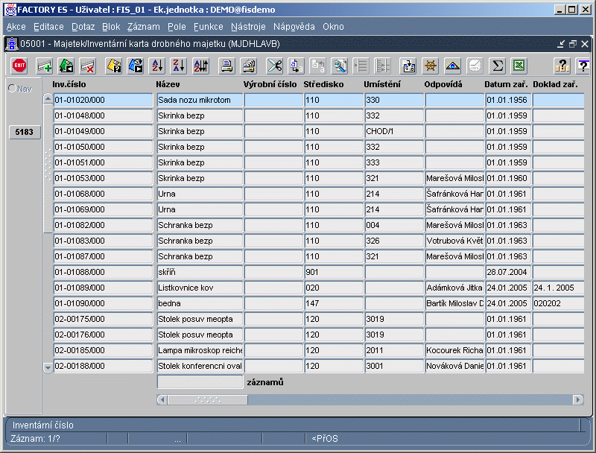Select inventory number 02-00175/000
The width and height of the screenshot is (596, 453).
[103, 319]
